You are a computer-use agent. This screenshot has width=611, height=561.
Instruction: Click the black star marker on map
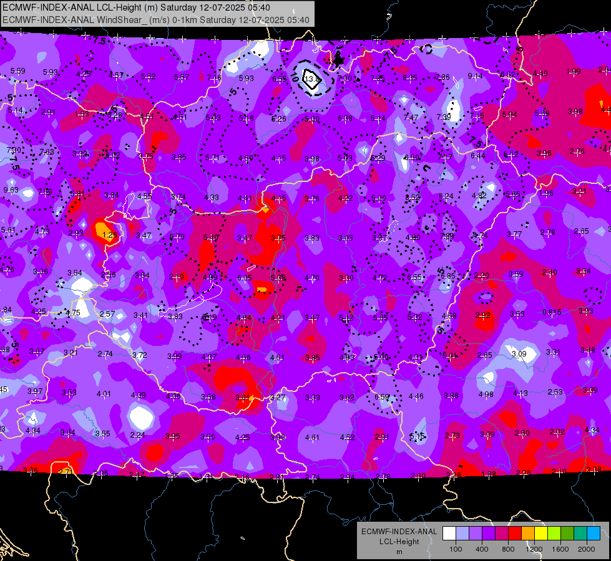[338, 60]
